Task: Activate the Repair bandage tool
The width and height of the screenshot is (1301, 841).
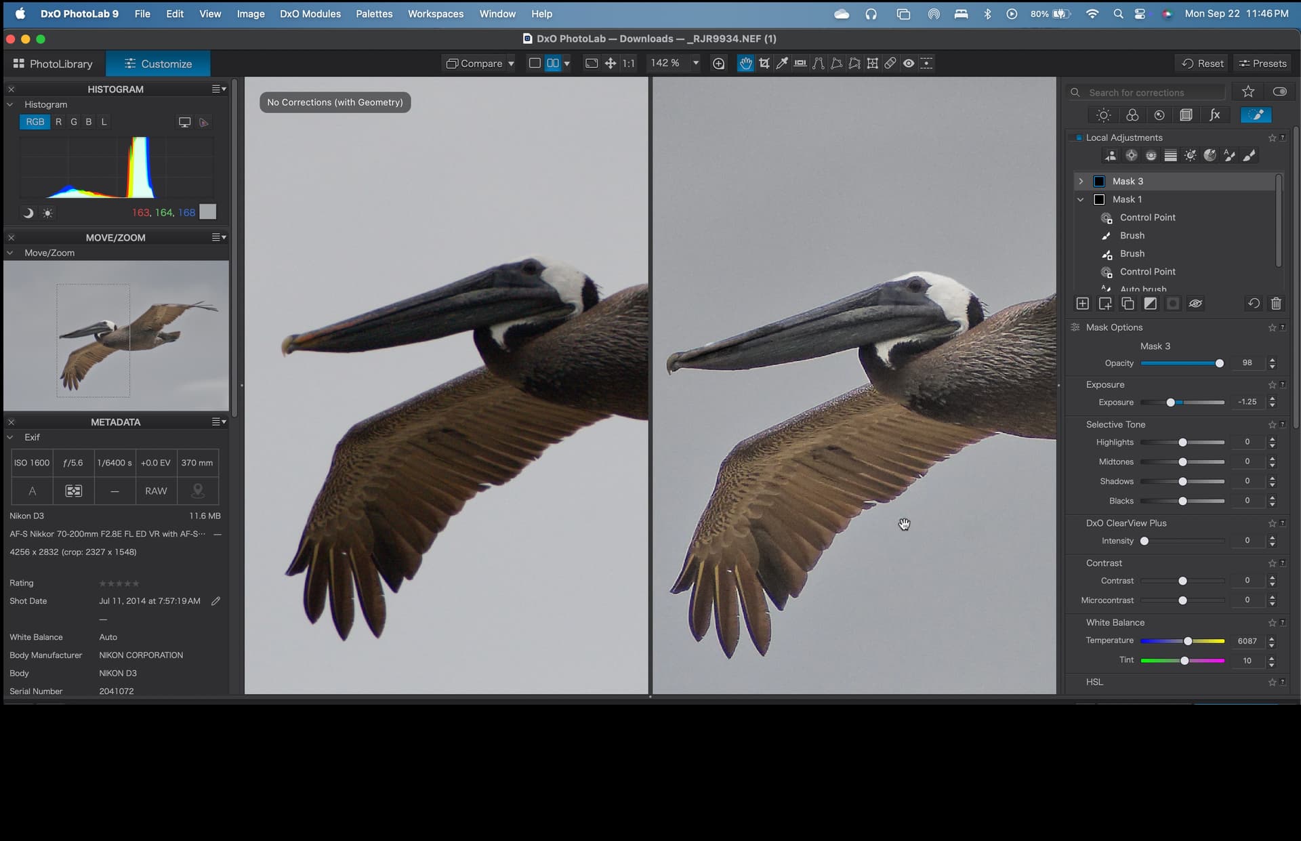Action: tap(890, 63)
